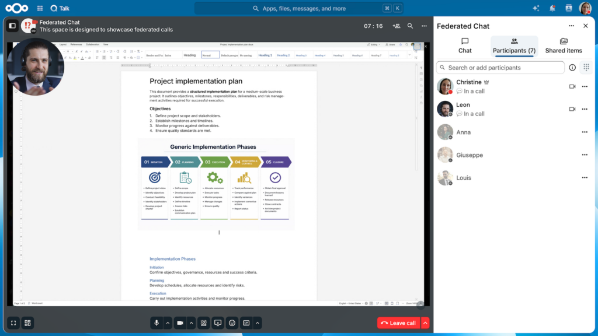The height and width of the screenshot is (336, 598).
Task: Apply Heading 1 style in shared document
Action: click(265, 55)
